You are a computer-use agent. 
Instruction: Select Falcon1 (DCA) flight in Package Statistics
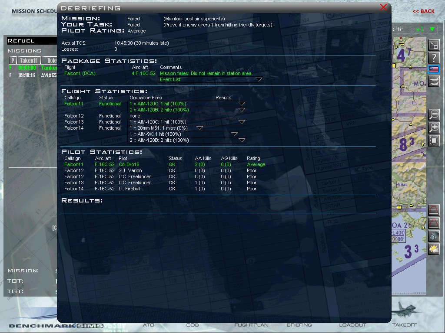pos(80,73)
